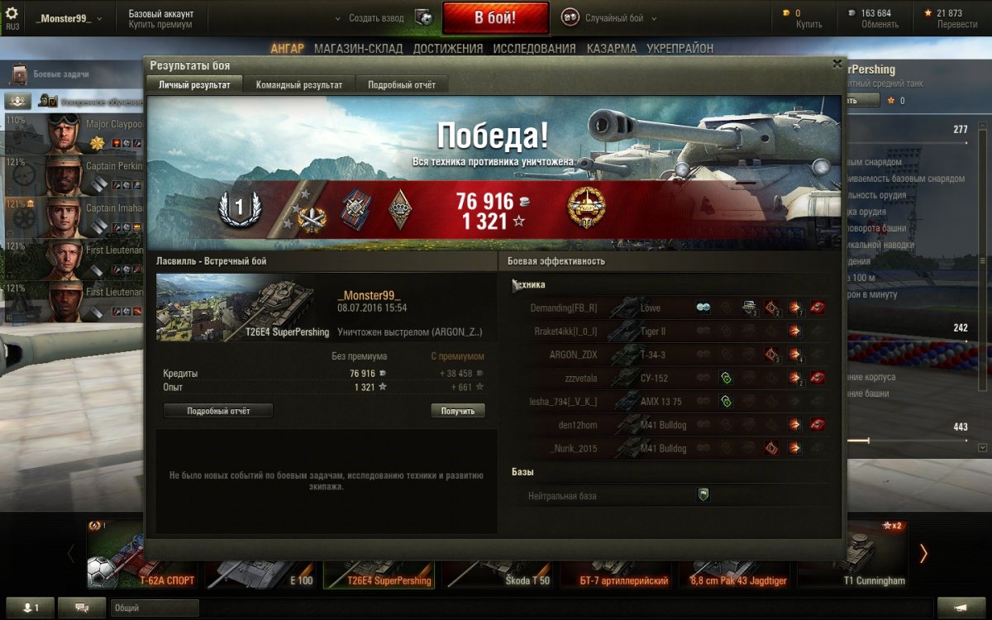Go to ИССЛЕДОВАНИЯ menu
This screenshot has width=992, height=620.
tap(534, 49)
